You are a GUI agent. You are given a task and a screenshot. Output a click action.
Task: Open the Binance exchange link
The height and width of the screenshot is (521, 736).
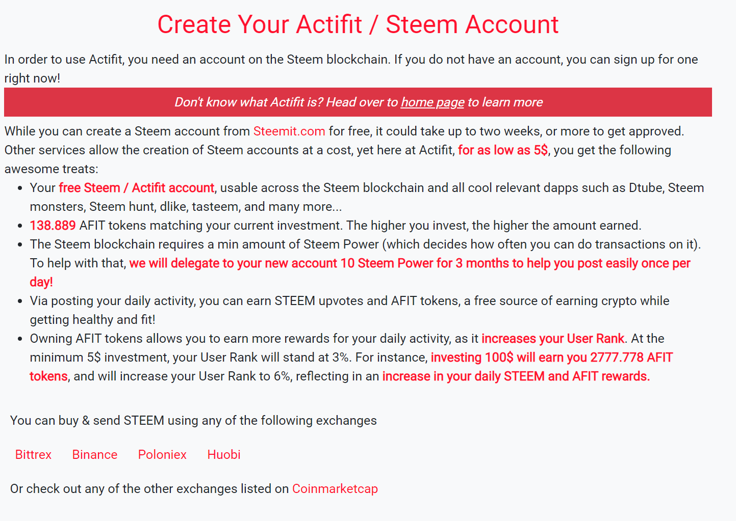click(x=95, y=455)
